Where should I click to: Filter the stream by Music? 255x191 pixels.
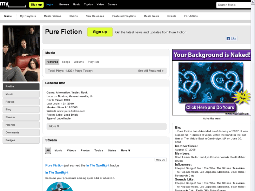click(58, 151)
